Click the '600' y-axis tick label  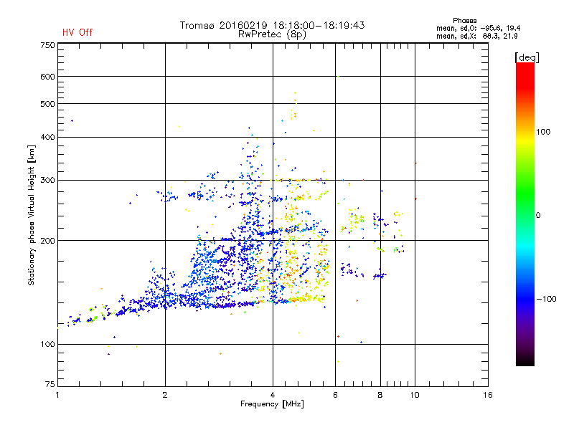coord(47,77)
